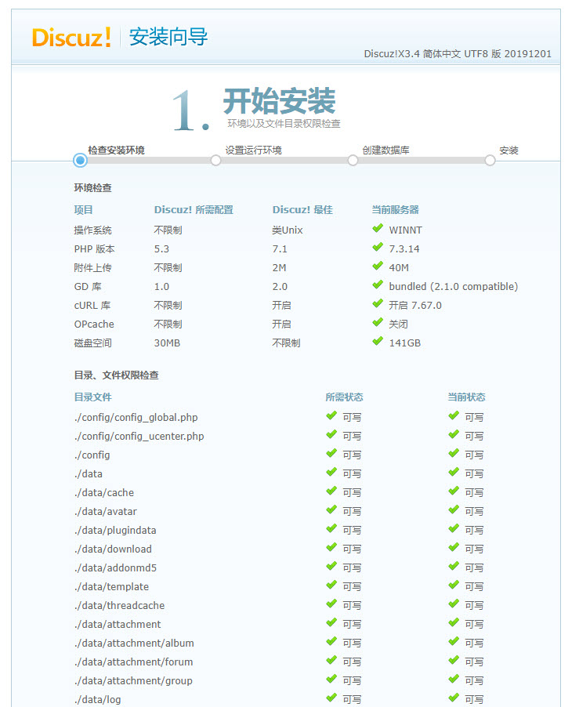Image resolution: width=579 pixels, height=707 pixels.
Task: Click the 所需状态 check for ./data/plugindata
Action: (331, 528)
